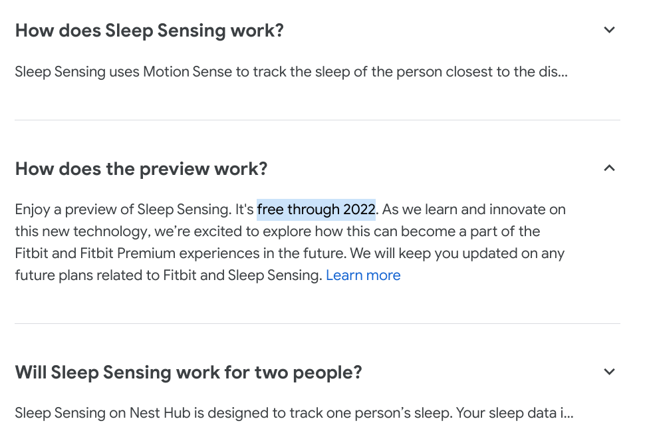
Task: Click the highlighted "free through 2022" text
Action: [x=316, y=210]
